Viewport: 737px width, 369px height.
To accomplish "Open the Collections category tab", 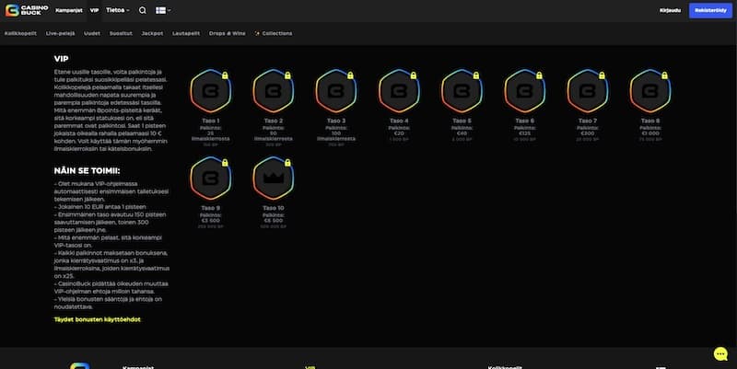I will click(274, 33).
